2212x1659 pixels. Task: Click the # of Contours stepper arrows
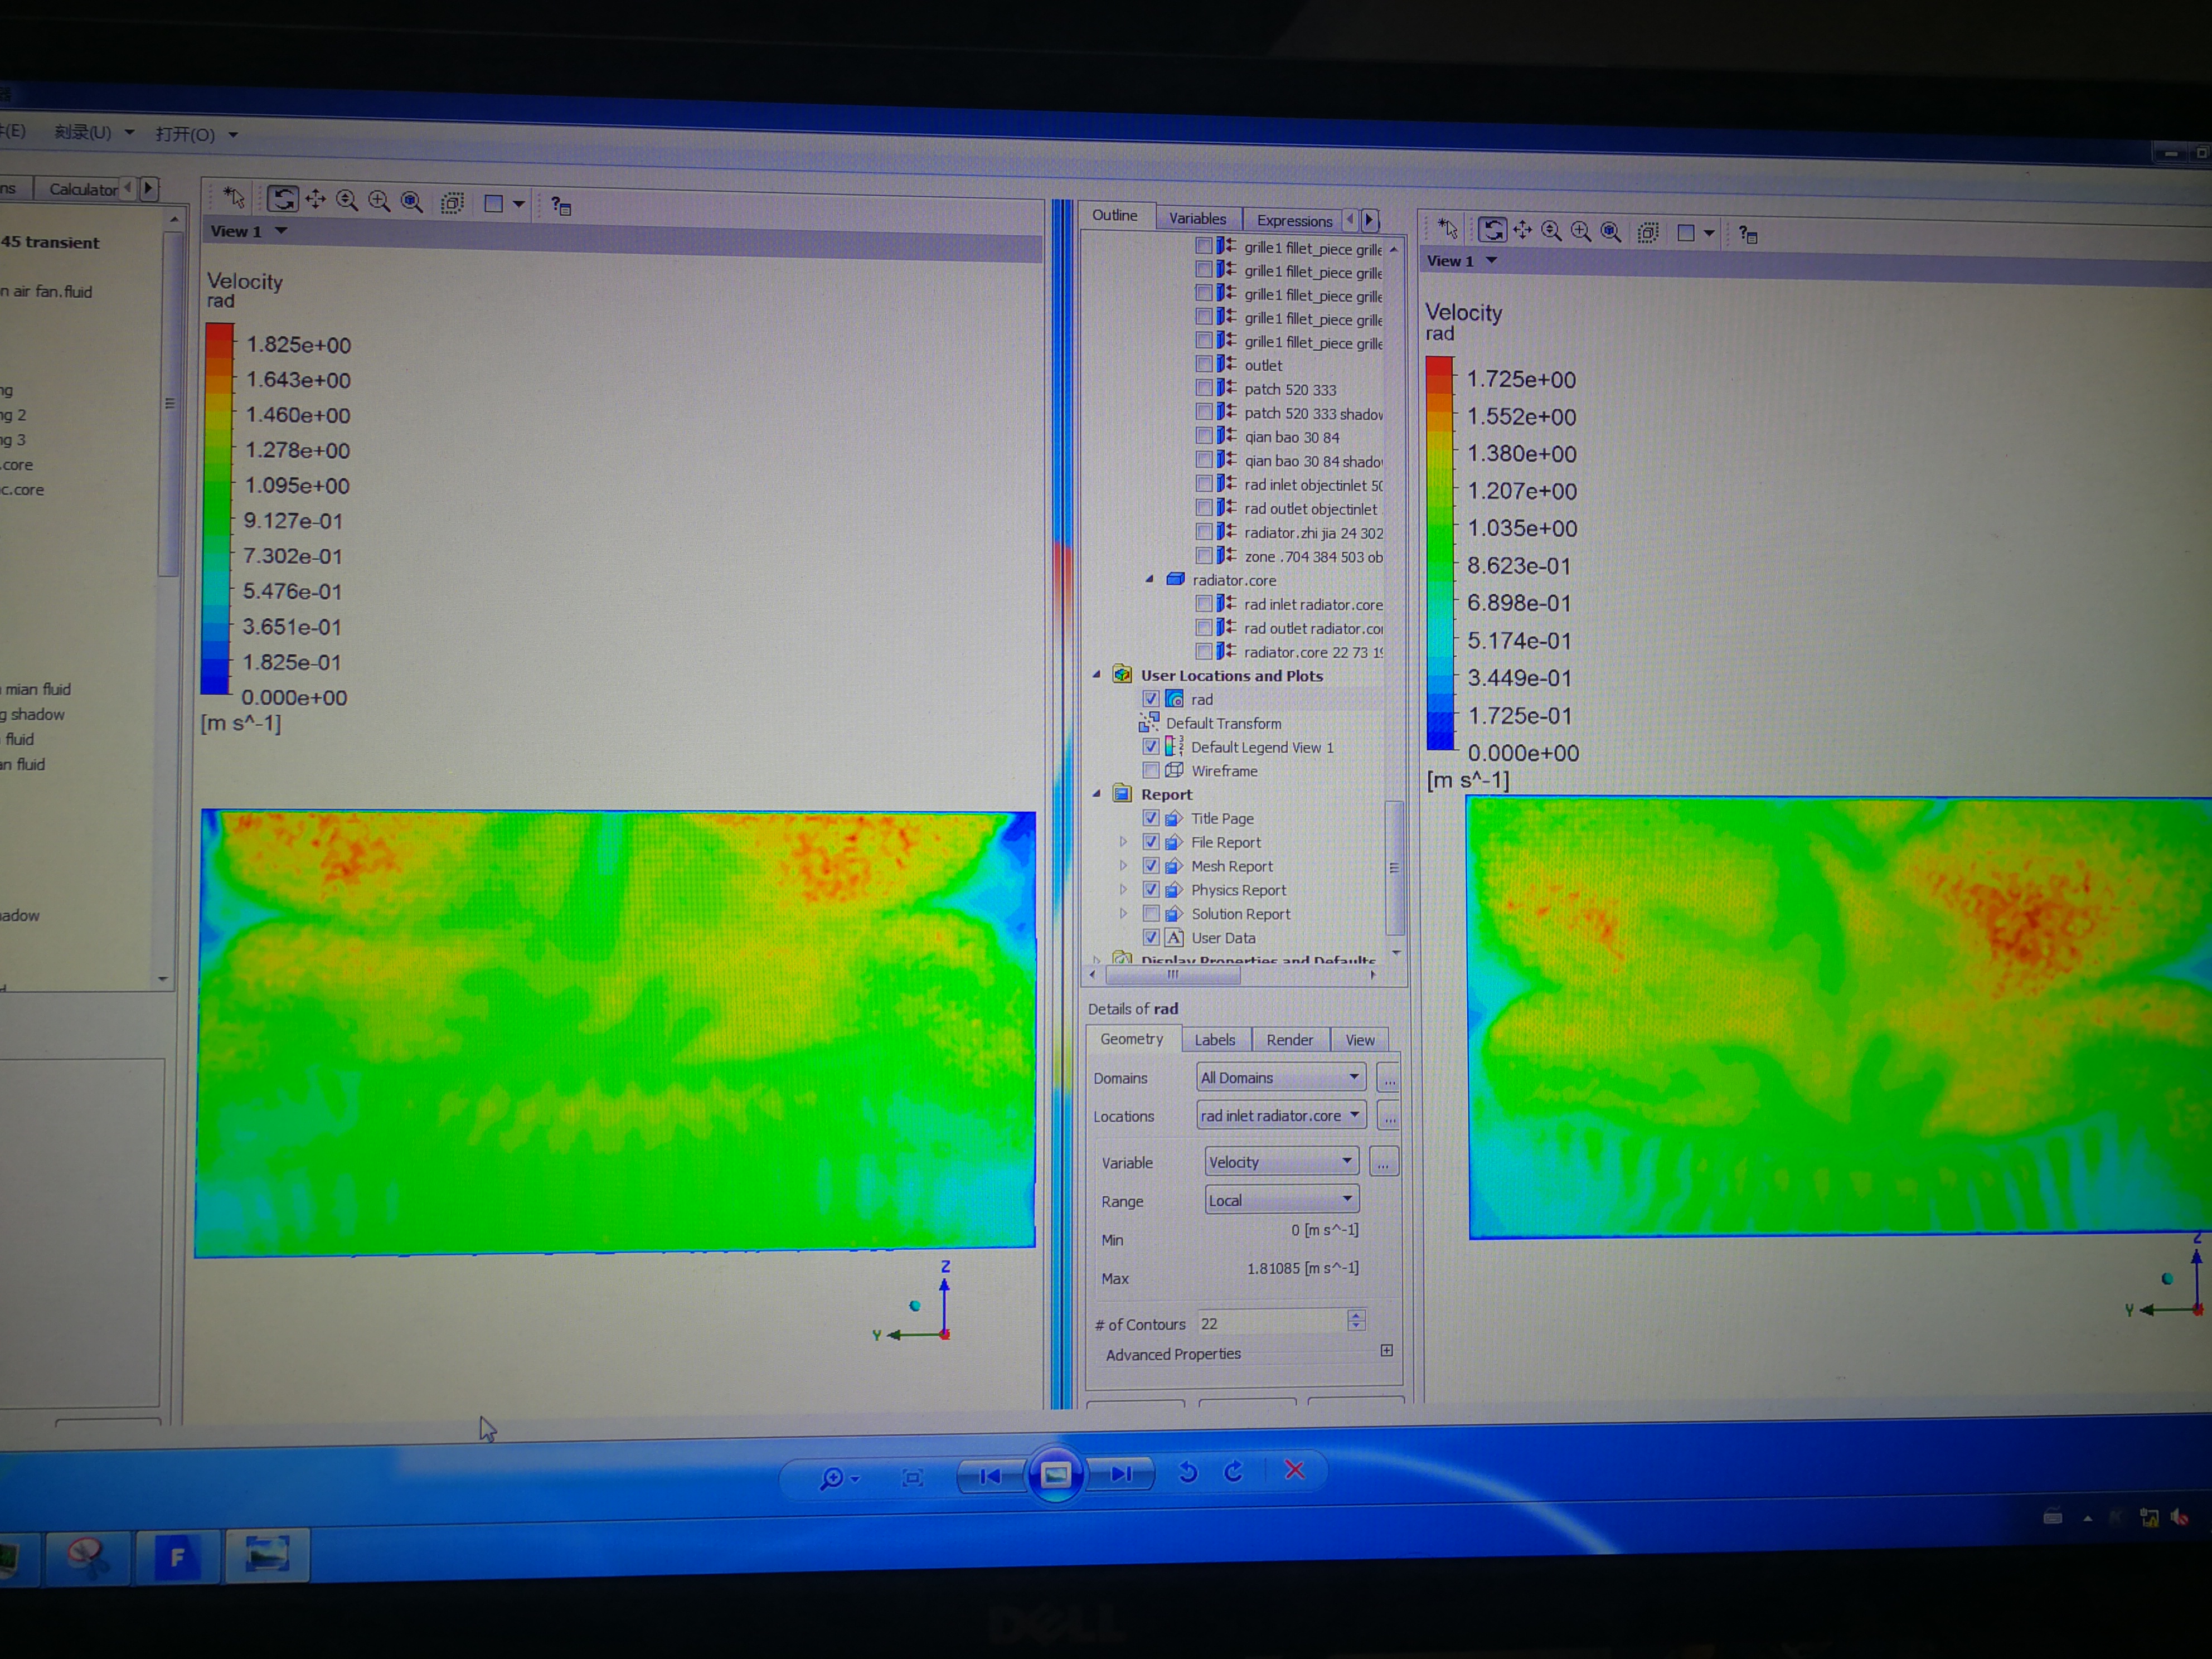1356,1320
